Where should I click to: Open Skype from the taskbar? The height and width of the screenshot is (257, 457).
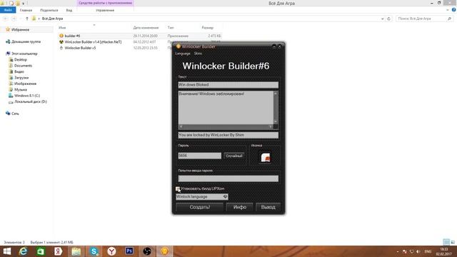94,251
